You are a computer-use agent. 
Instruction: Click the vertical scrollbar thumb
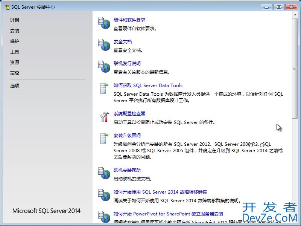point(295,68)
